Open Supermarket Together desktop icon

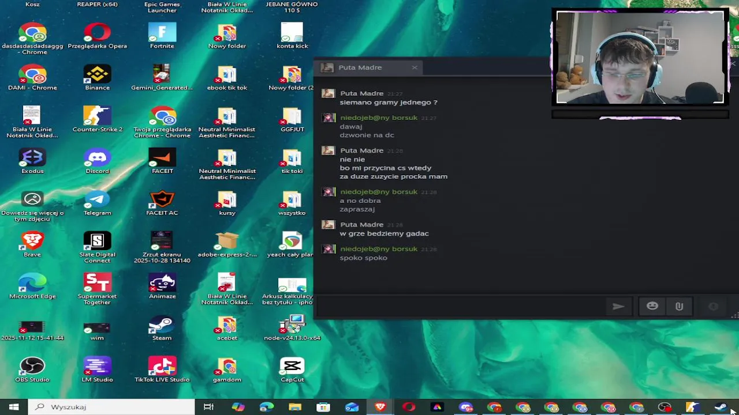point(97,289)
